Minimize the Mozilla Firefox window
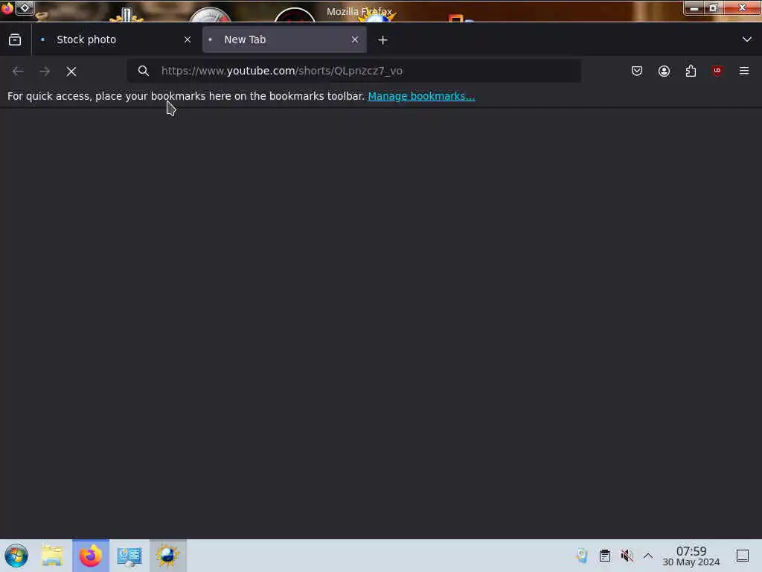The height and width of the screenshot is (572, 762). click(694, 8)
